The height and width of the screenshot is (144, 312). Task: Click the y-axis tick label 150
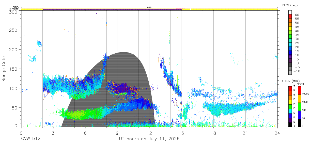tap(13, 69)
